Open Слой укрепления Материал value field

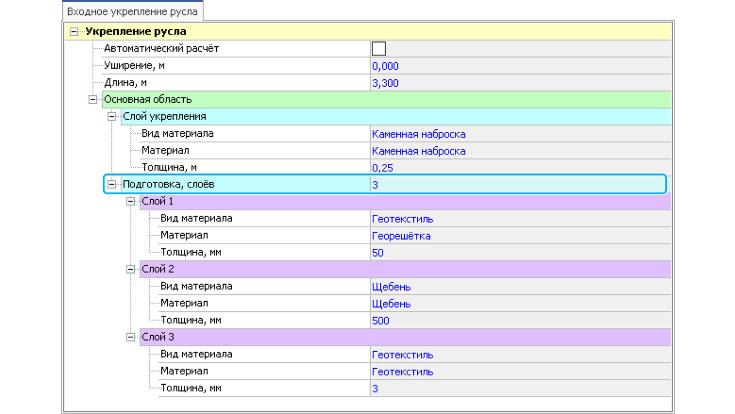[x=520, y=151]
